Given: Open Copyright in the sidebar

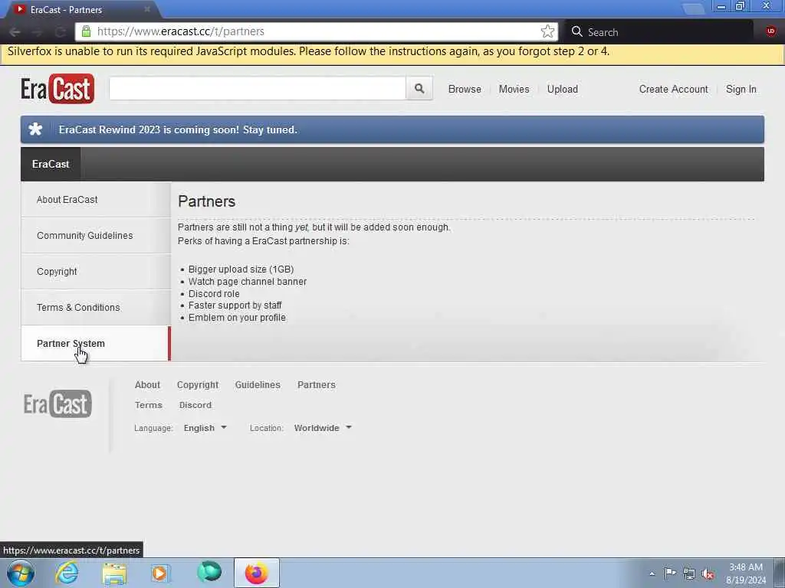Looking at the screenshot, I should pyautogui.click(x=96, y=272).
